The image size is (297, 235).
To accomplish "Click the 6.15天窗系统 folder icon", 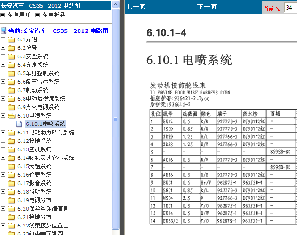I will [11, 166].
